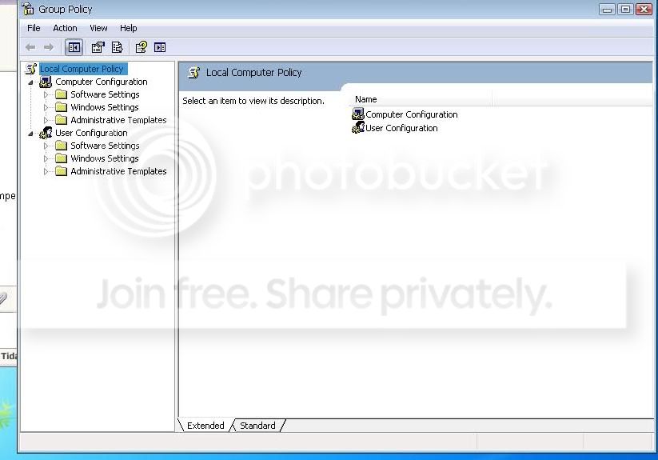
Task: Click Local Computer Policy header icon in right pane
Action: click(x=193, y=73)
